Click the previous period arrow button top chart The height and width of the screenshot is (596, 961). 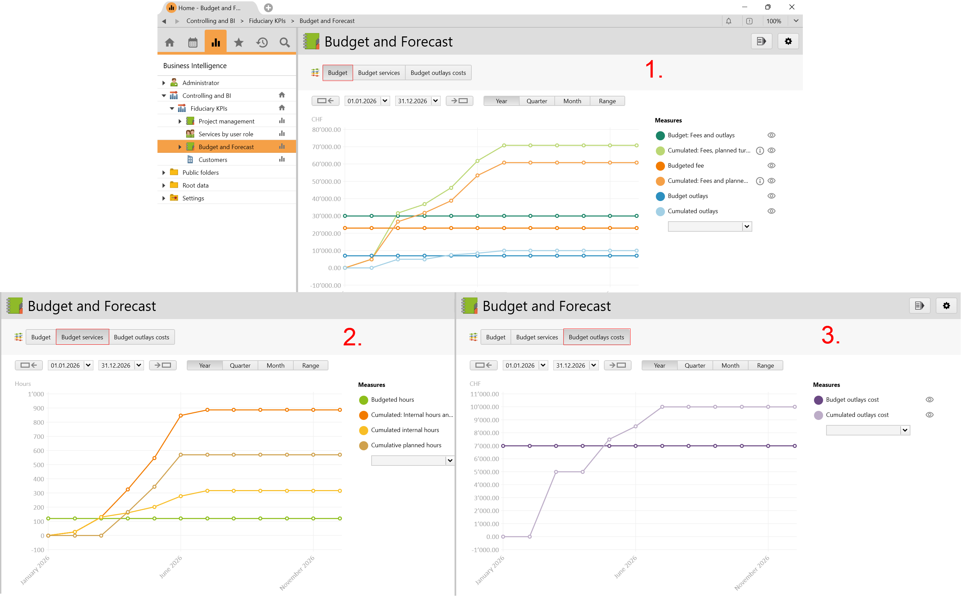(x=325, y=101)
